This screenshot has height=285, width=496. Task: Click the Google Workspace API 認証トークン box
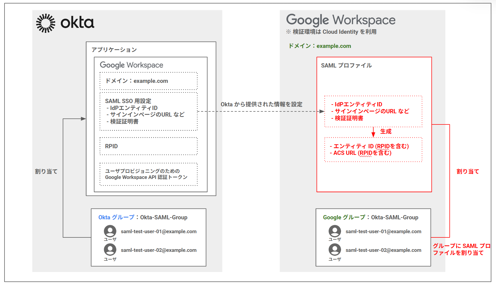coord(148,174)
